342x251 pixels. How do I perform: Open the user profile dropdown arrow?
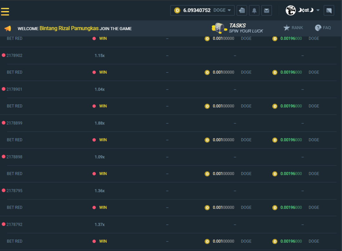pos(318,10)
